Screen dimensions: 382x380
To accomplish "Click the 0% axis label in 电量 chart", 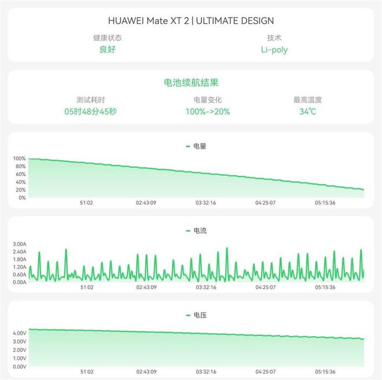I will click(22, 198).
